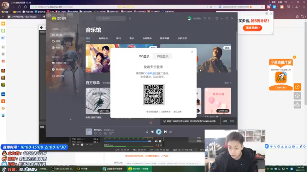Go back in QQ Music navigation
Screen dimensions: 307x172
(x=86, y=18)
